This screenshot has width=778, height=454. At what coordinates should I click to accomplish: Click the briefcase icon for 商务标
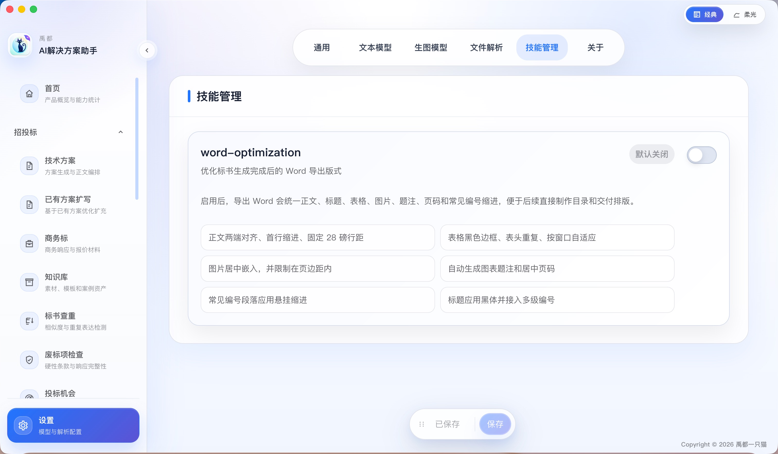[x=29, y=244]
